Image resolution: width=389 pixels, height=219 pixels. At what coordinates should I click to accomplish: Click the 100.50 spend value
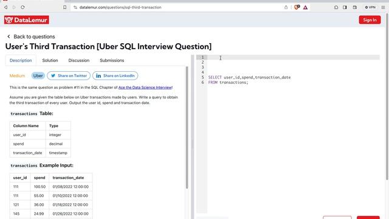[x=40, y=187]
